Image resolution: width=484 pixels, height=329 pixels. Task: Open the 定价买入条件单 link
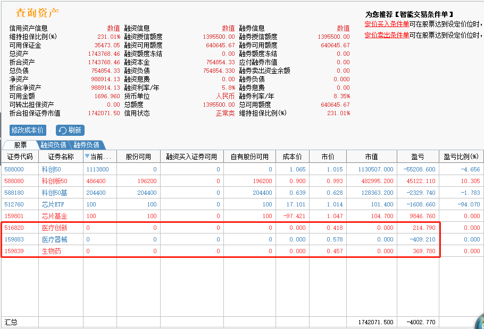[387, 24]
